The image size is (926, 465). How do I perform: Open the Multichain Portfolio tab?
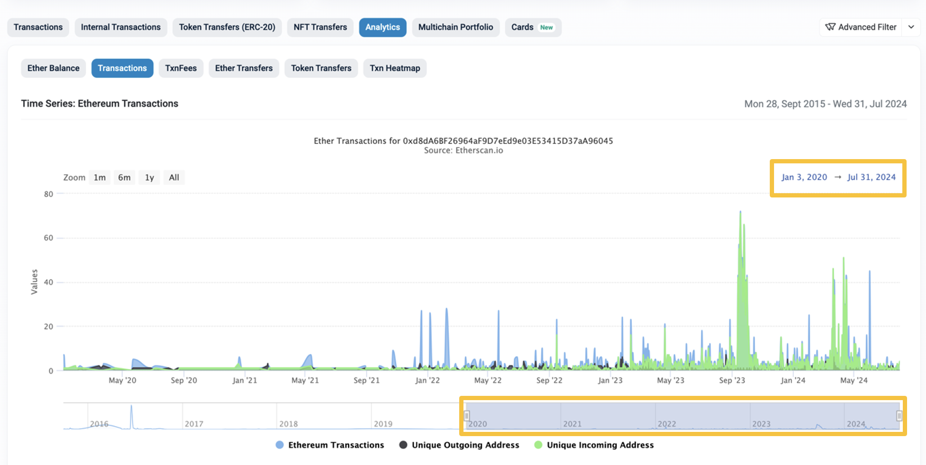[455, 27]
